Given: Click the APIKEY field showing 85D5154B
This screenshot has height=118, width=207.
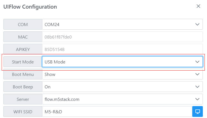Looking at the screenshot, I should point(122,49).
